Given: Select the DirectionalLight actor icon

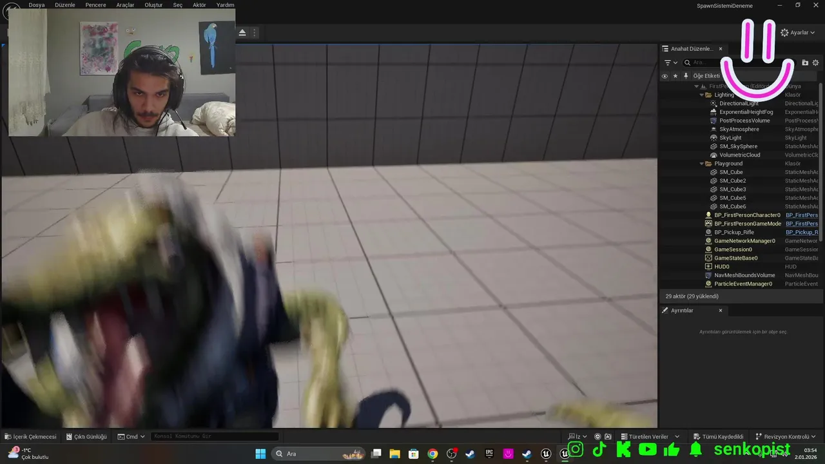Looking at the screenshot, I should point(713,103).
